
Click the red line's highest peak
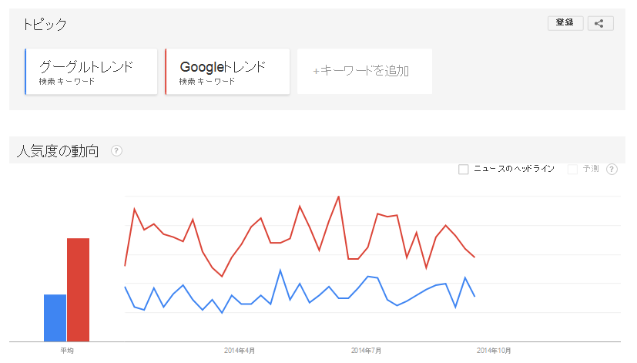coord(339,197)
